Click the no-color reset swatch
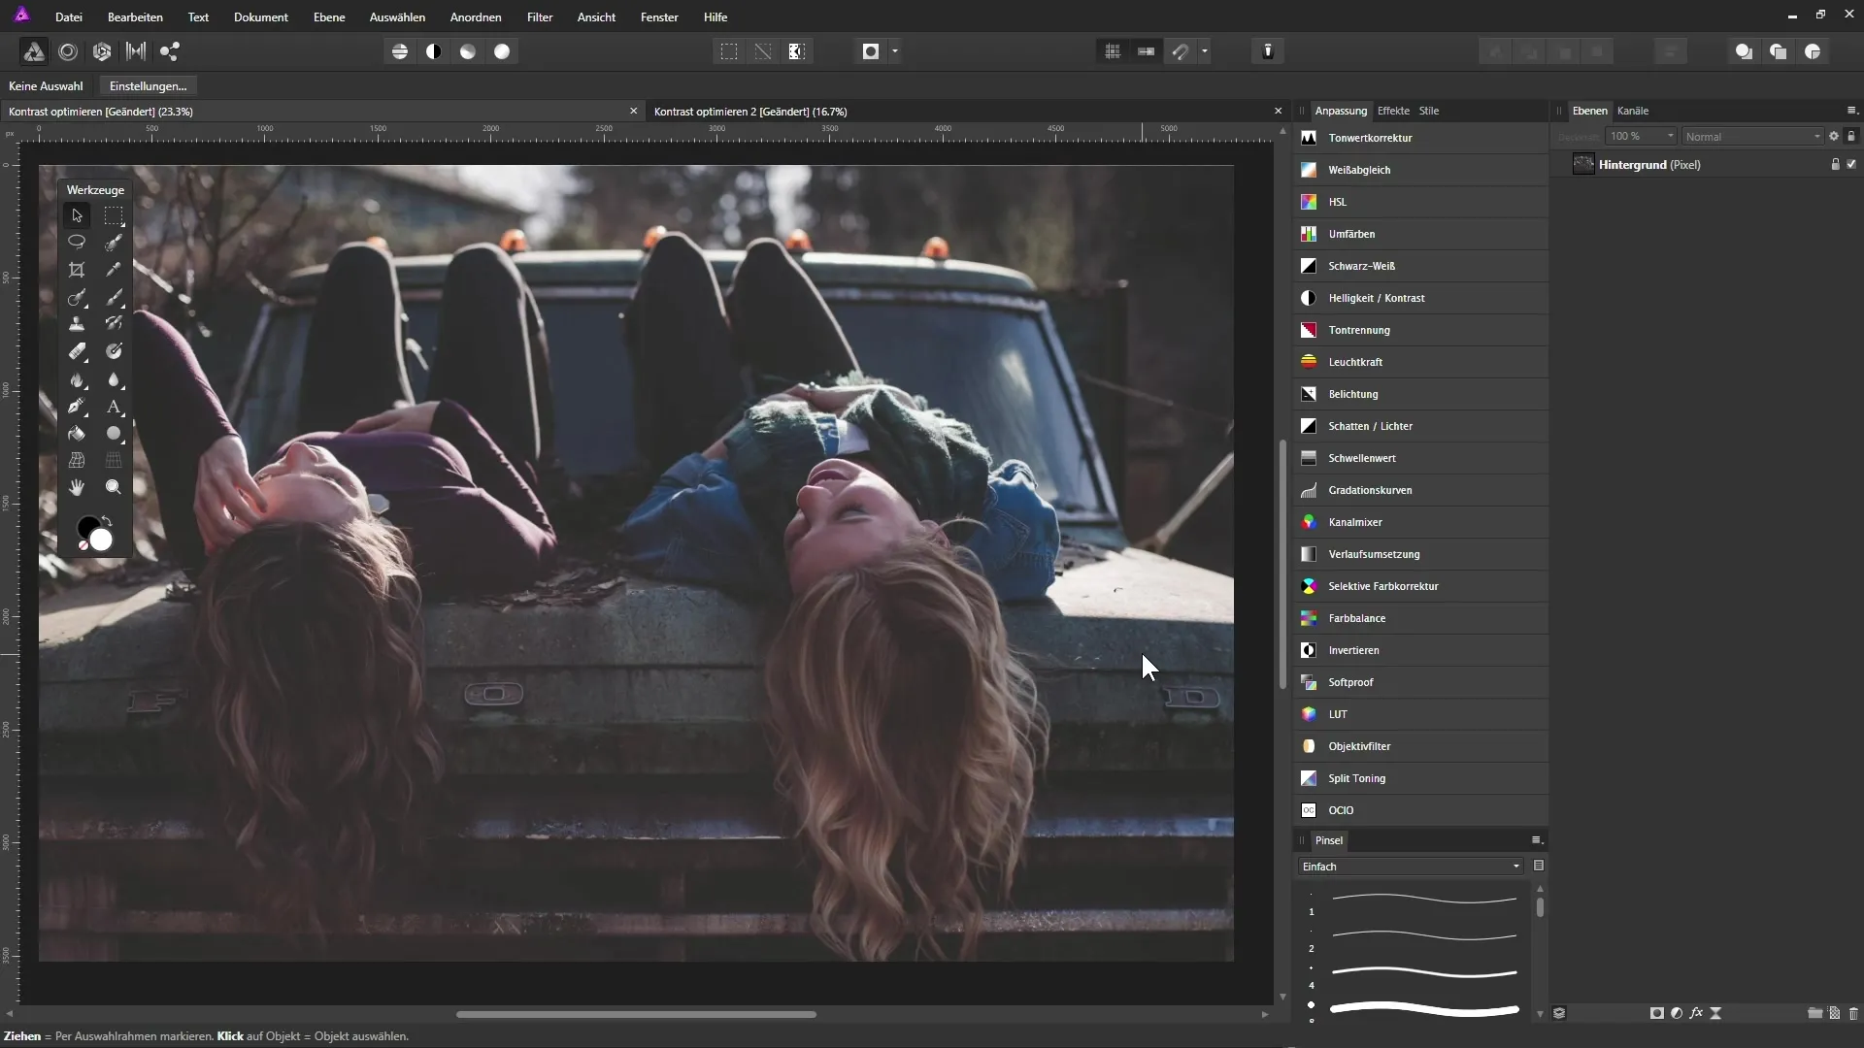Image resolution: width=1864 pixels, height=1048 pixels. 83,546
